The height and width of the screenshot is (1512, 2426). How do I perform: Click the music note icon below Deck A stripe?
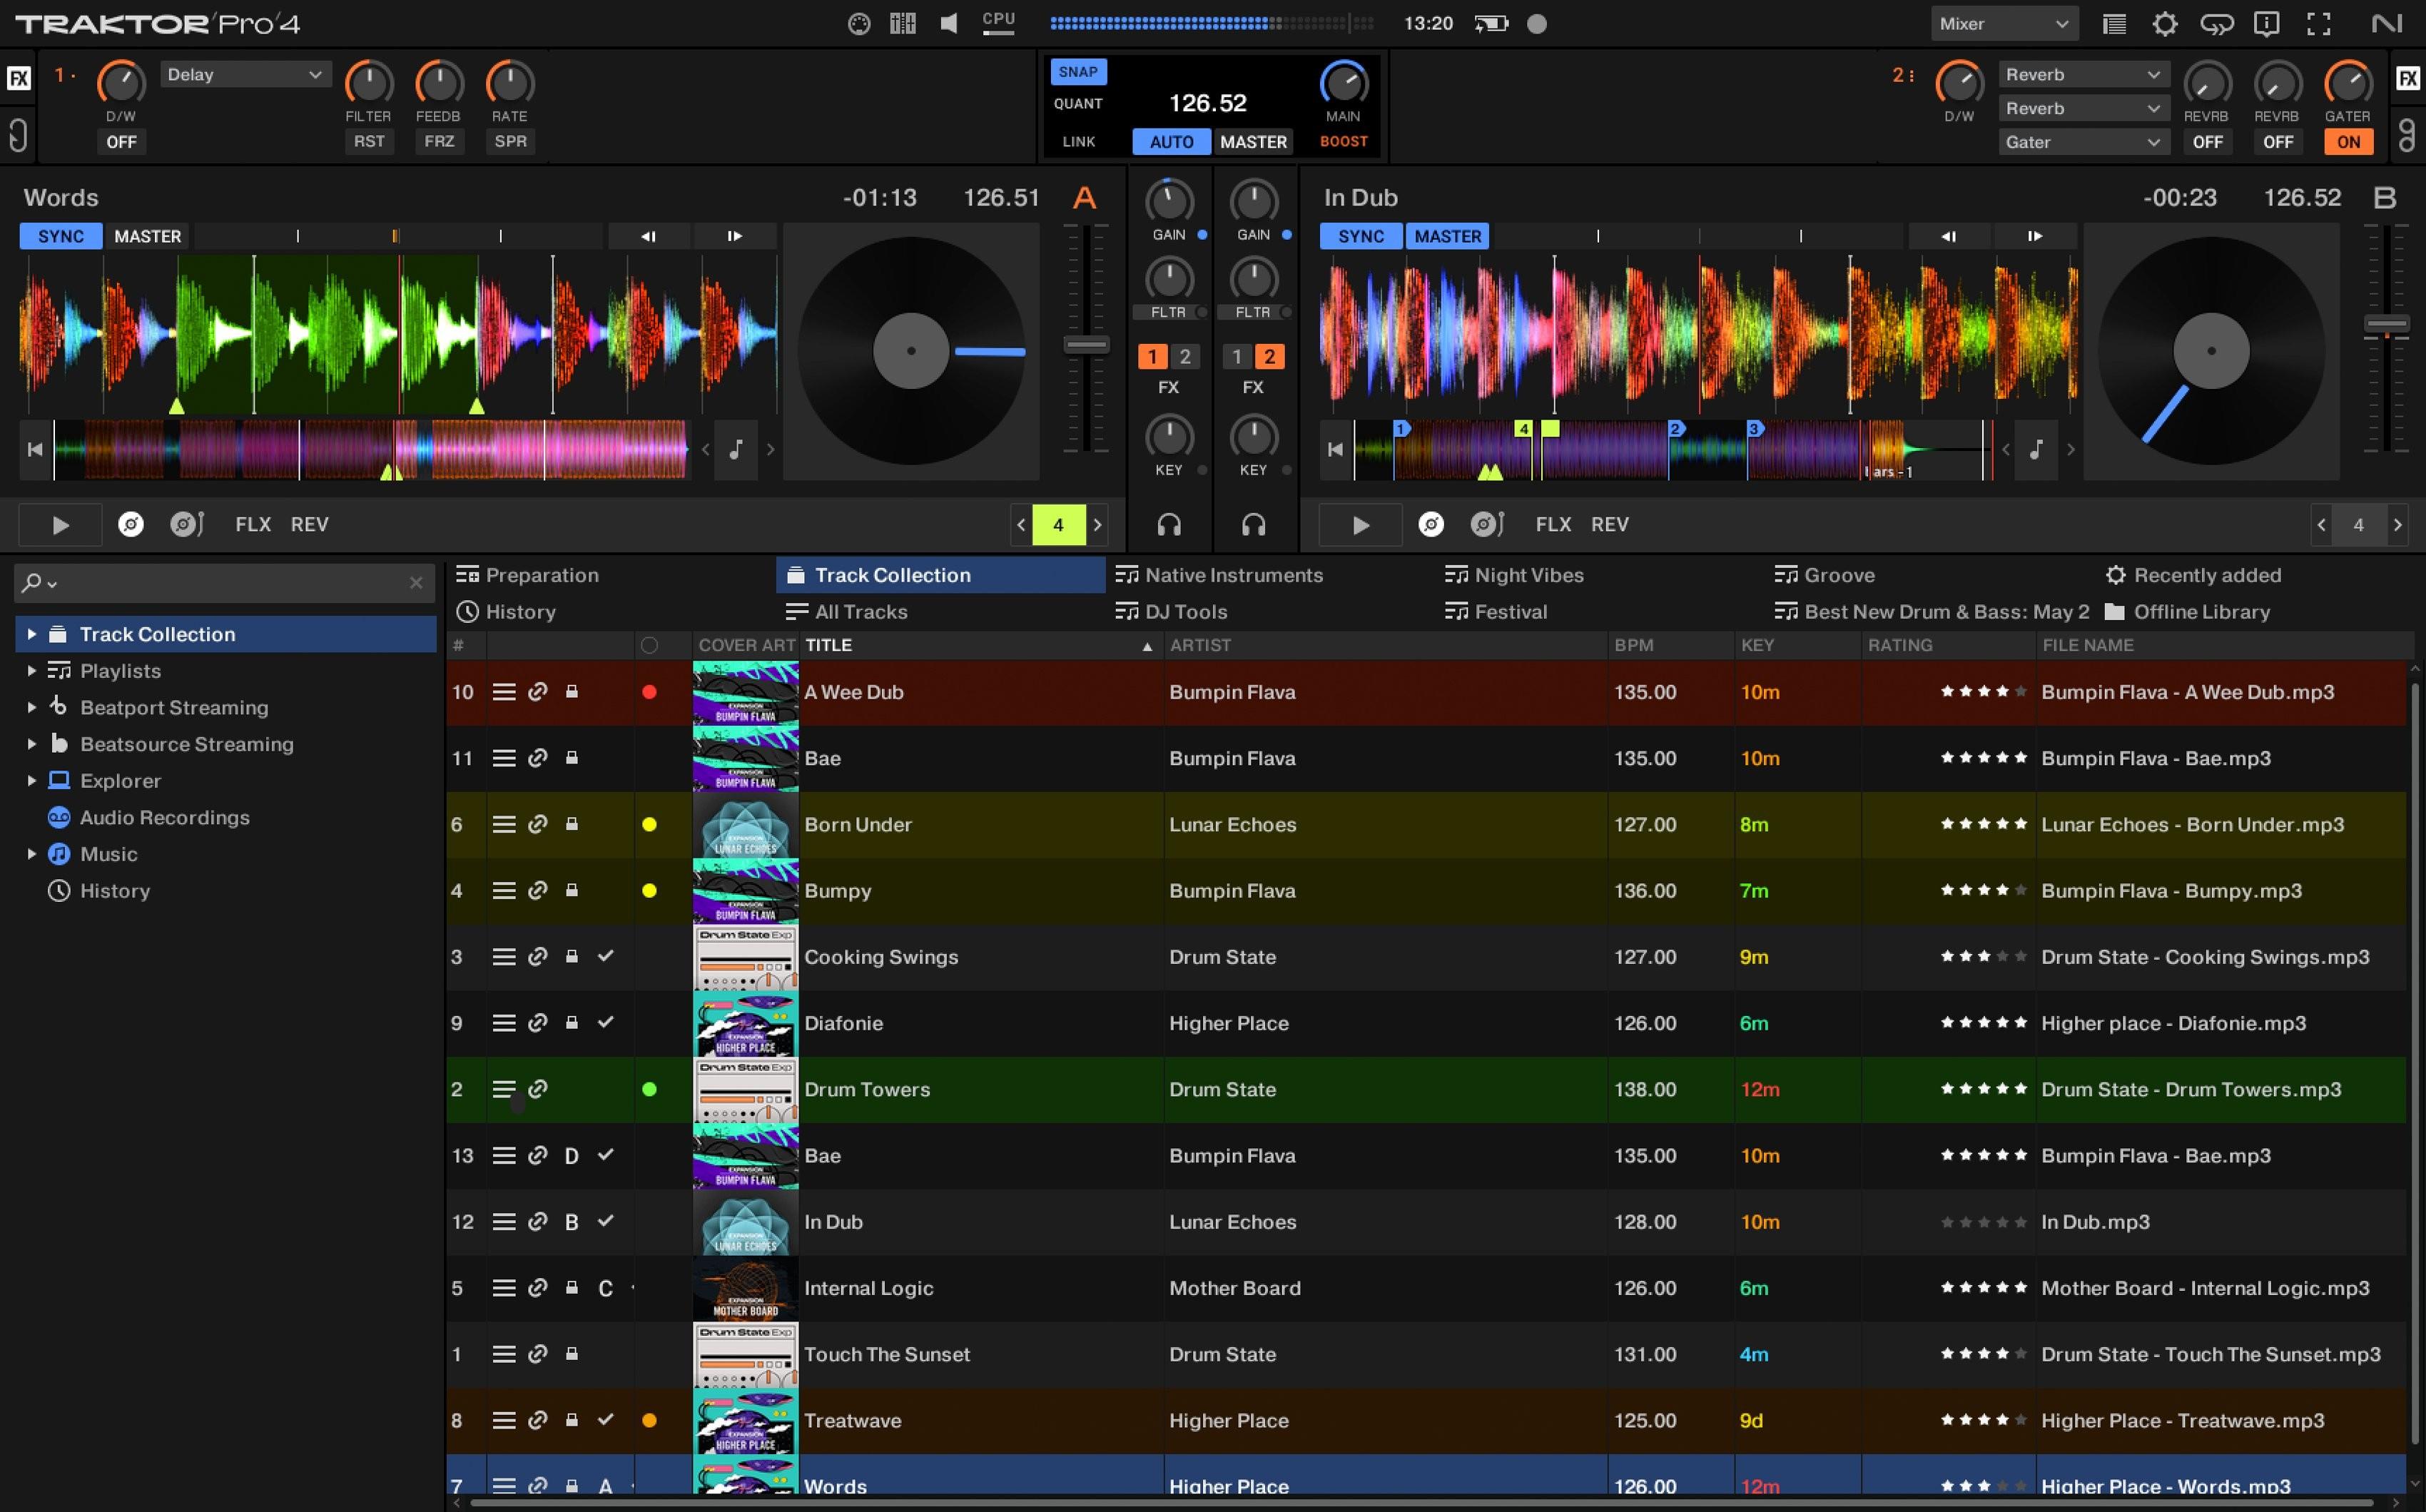pos(737,449)
